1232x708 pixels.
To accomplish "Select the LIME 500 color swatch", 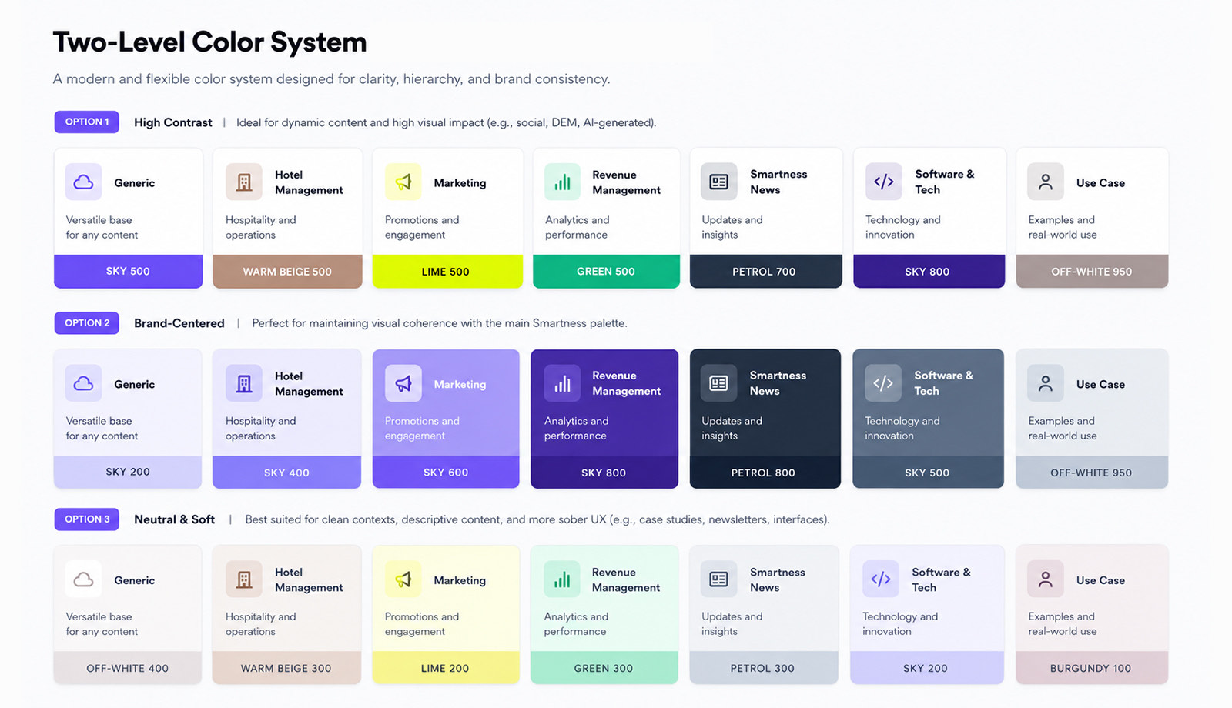I will pyautogui.click(x=447, y=272).
